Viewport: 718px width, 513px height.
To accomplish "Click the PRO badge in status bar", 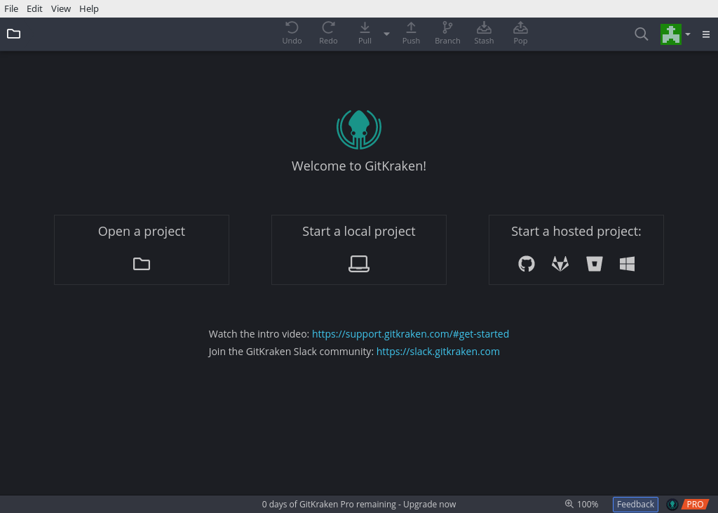I will pyautogui.click(x=695, y=505).
